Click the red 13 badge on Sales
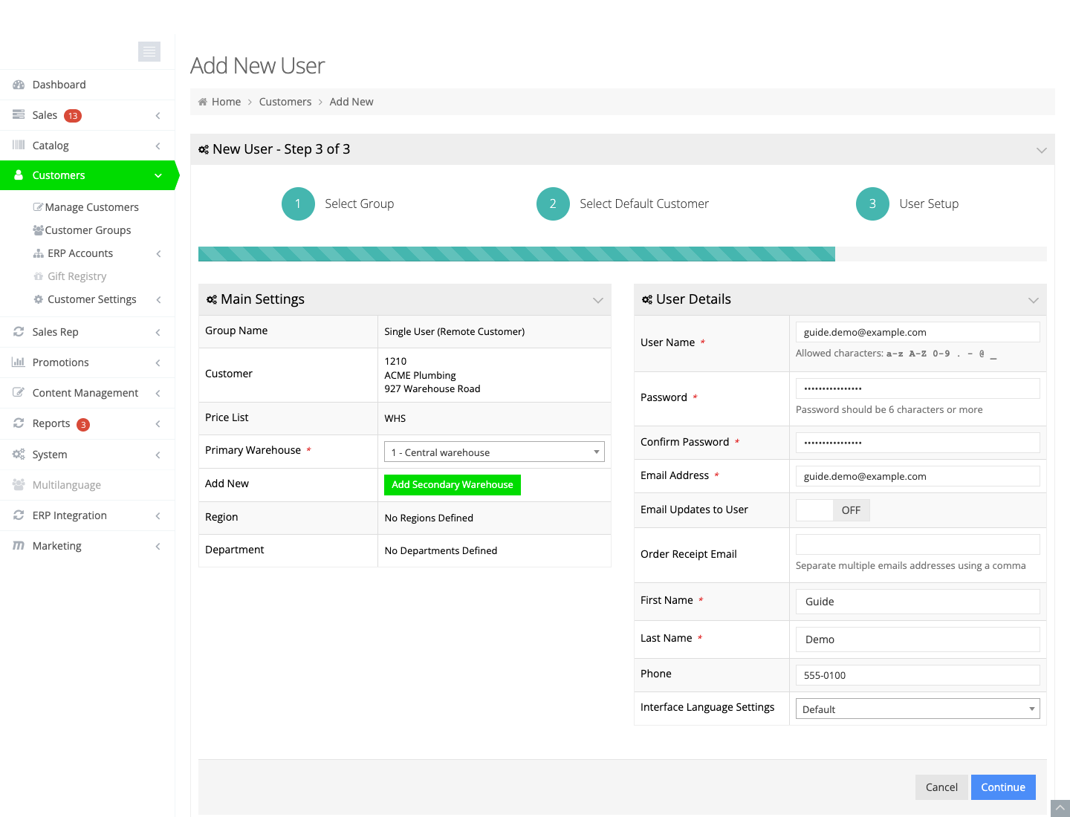The image size is (1070, 817). (x=73, y=116)
